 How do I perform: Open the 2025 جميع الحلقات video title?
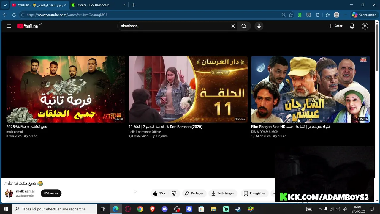(27, 127)
